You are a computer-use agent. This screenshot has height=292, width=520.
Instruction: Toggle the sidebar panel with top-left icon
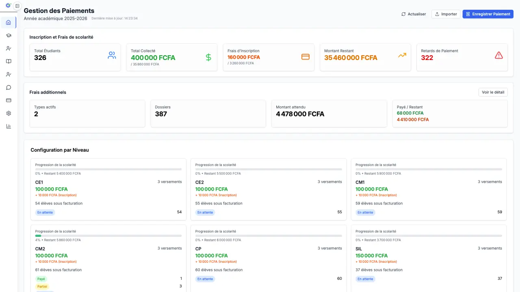[17, 6]
